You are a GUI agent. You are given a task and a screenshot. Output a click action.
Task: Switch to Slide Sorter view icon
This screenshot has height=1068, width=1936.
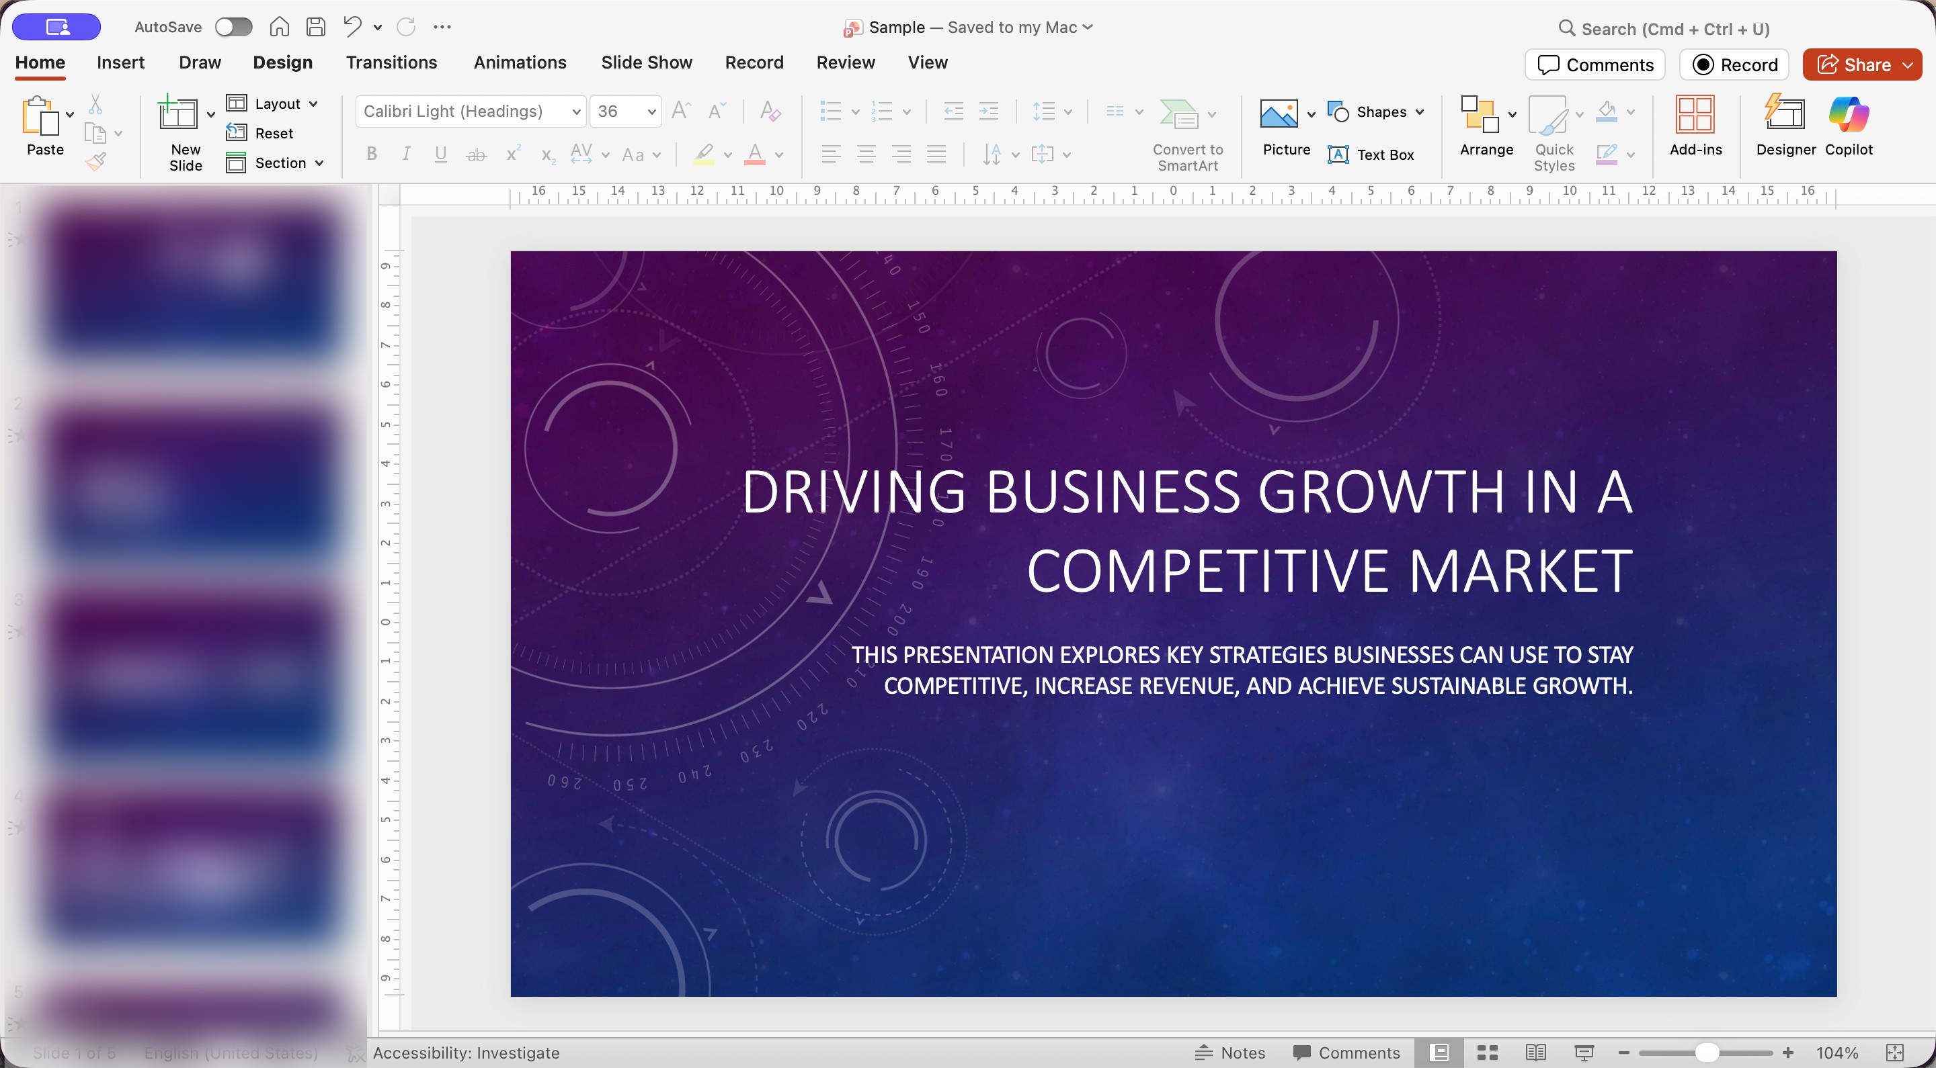[1488, 1053]
